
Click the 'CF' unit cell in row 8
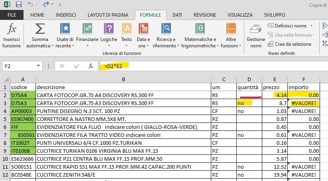tap(224, 143)
